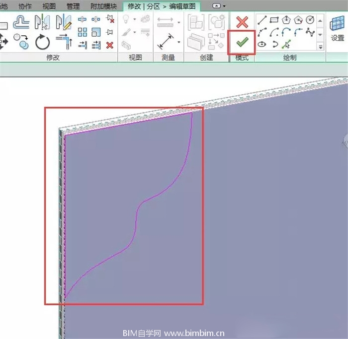
Task: Choose Start-End-Radius Arc tool
Action: tap(262, 32)
